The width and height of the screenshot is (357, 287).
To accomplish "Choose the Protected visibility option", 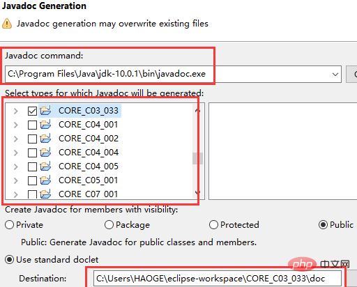I will pyautogui.click(x=213, y=225).
